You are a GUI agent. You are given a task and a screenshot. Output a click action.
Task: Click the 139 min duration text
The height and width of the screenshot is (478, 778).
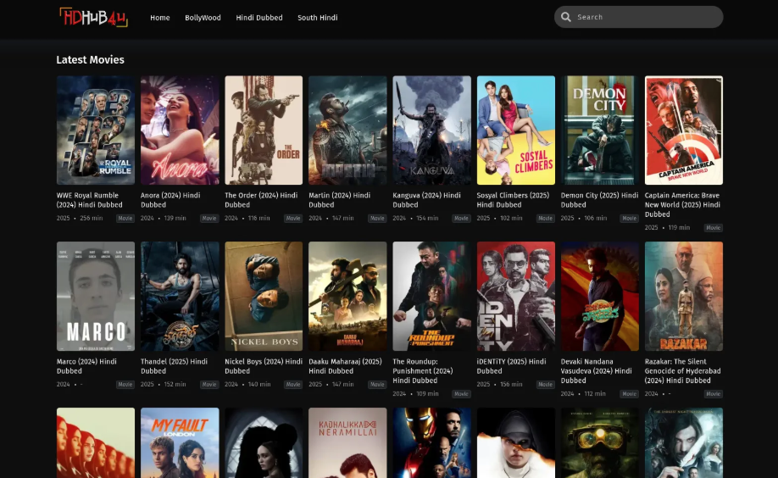pyautogui.click(x=175, y=218)
